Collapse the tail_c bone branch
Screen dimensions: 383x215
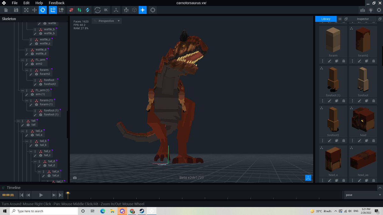(x=31, y=151)
